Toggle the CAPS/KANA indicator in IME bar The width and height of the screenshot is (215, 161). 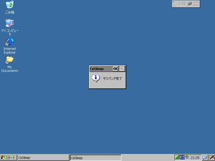[196, 4]
